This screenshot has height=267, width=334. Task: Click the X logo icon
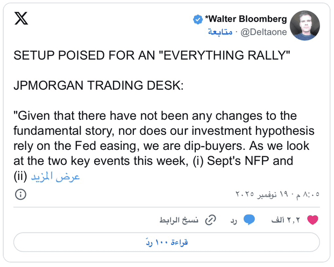[21, 19]
